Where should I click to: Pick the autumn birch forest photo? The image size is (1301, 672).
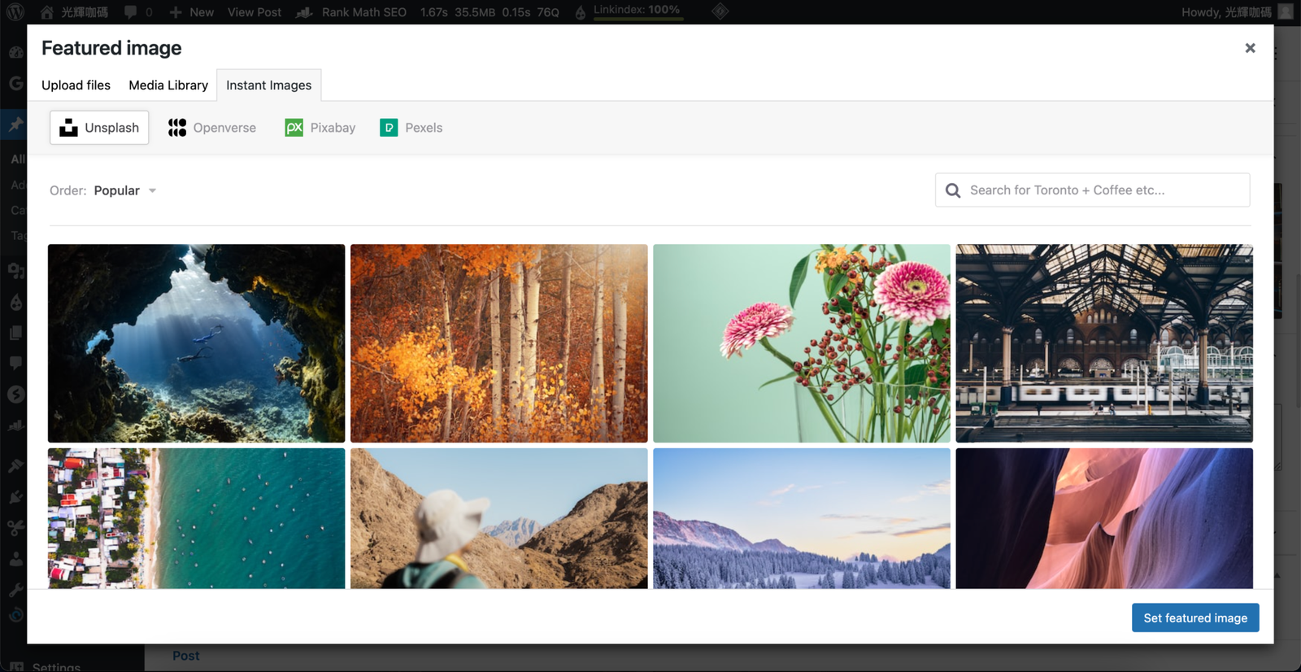tap(498, 343)
